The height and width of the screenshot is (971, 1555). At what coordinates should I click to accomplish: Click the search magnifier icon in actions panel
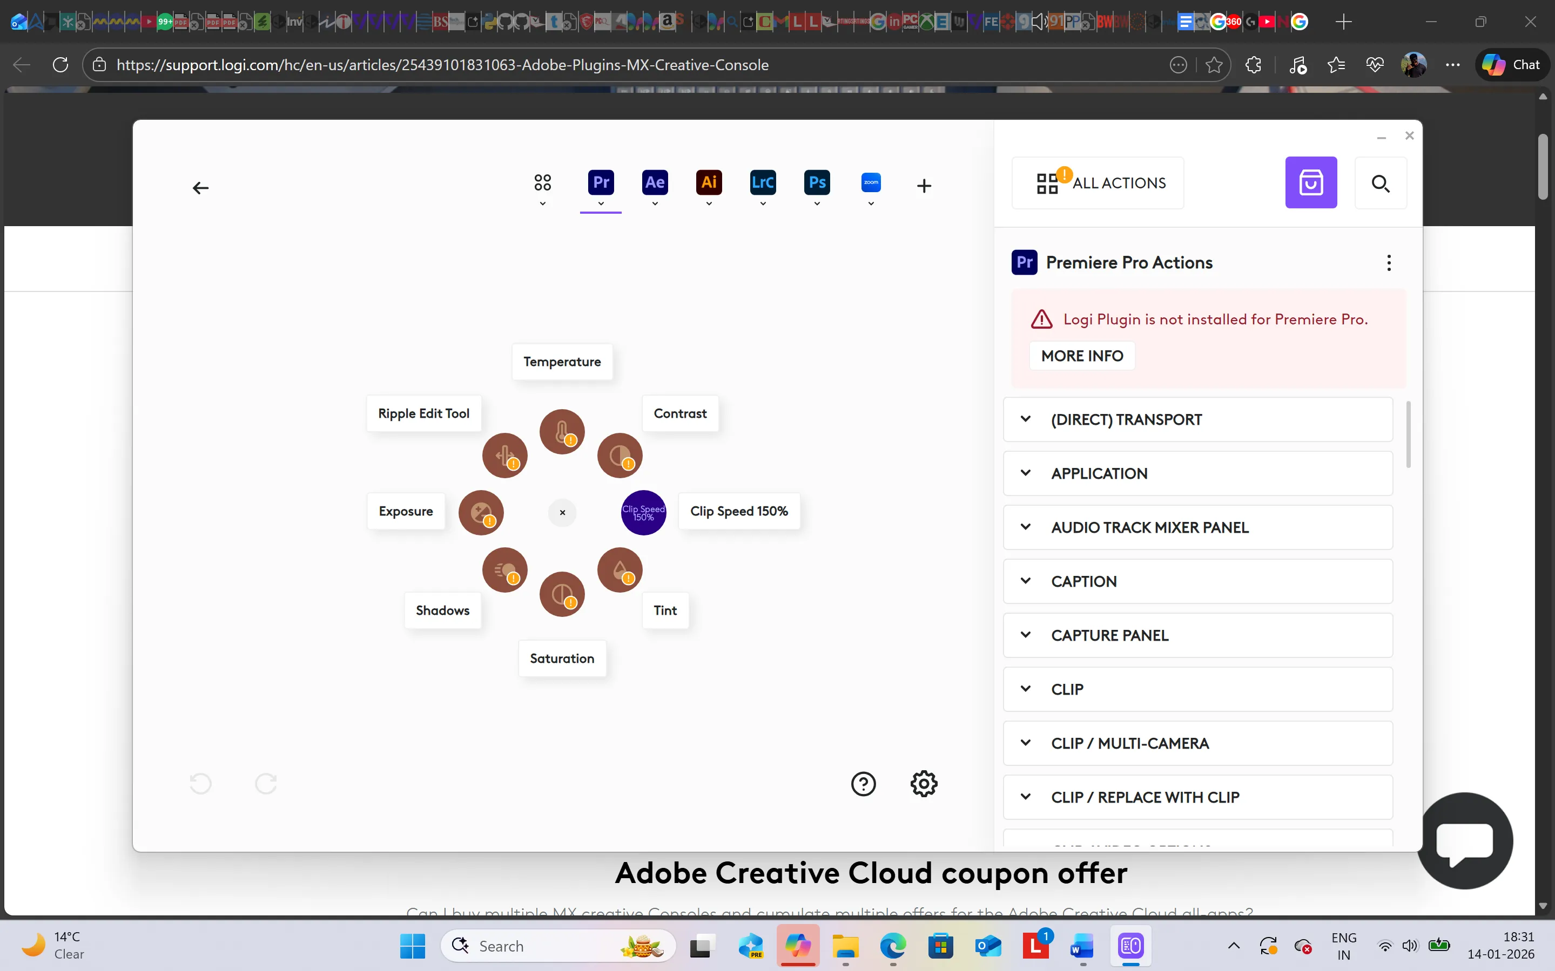point(1380,183)
